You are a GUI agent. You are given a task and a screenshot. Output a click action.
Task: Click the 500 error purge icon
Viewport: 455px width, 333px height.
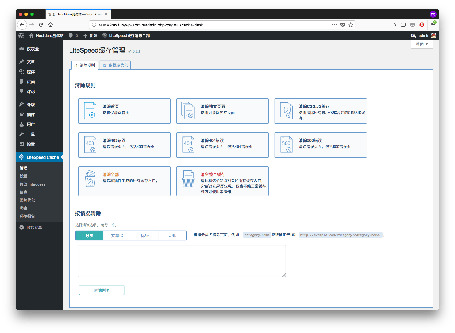[286, 145]
